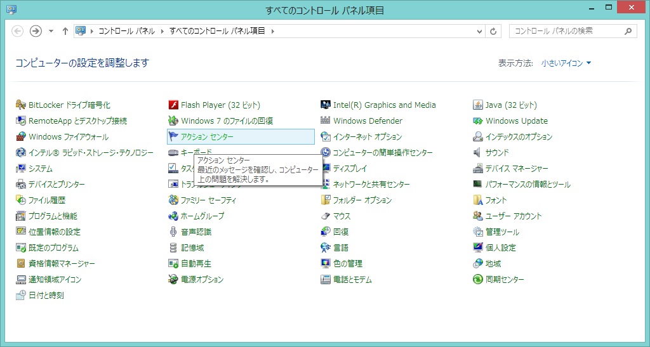
Task: Expand the chevron after すべてのコントロール パネル項目 breadcrumb
Action: point(273,31)
